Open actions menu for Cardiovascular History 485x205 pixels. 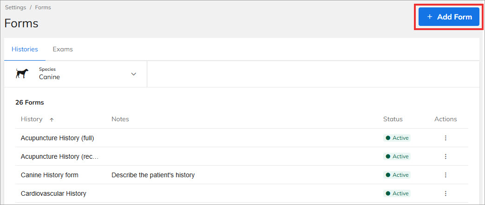pos(446,193)
